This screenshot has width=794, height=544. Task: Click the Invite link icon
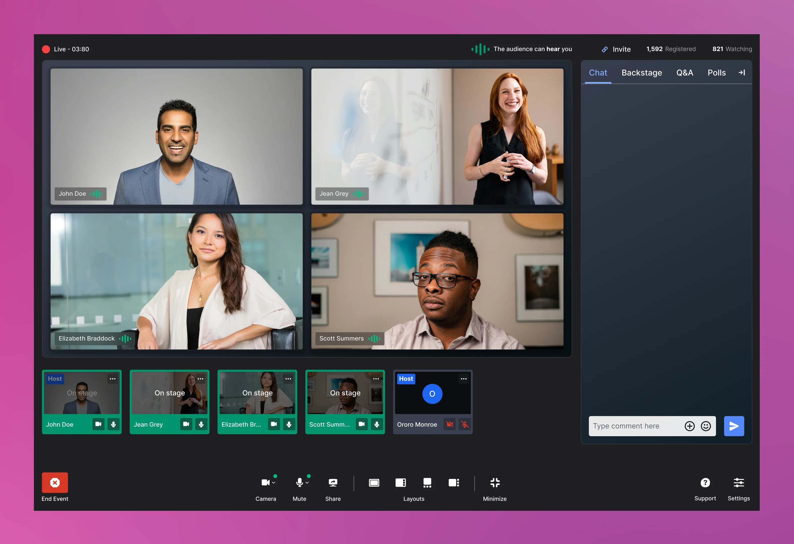(x=604, y=49)
